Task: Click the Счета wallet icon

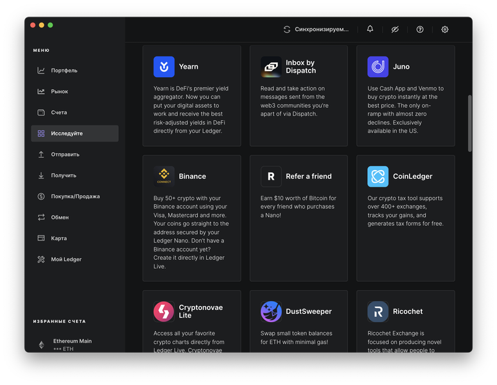Action: pos(41,112)
